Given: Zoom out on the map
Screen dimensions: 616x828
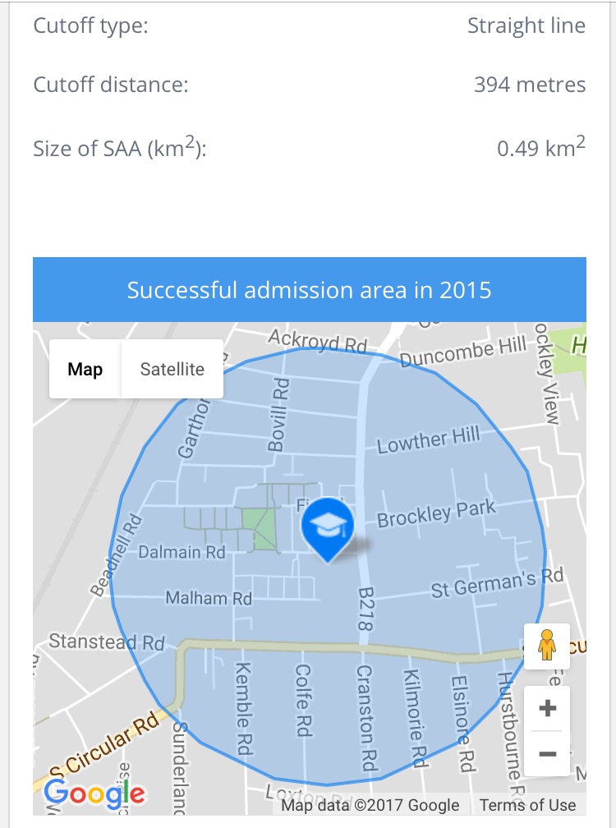Looking at the screenshot, I should (x=547, y=753).
